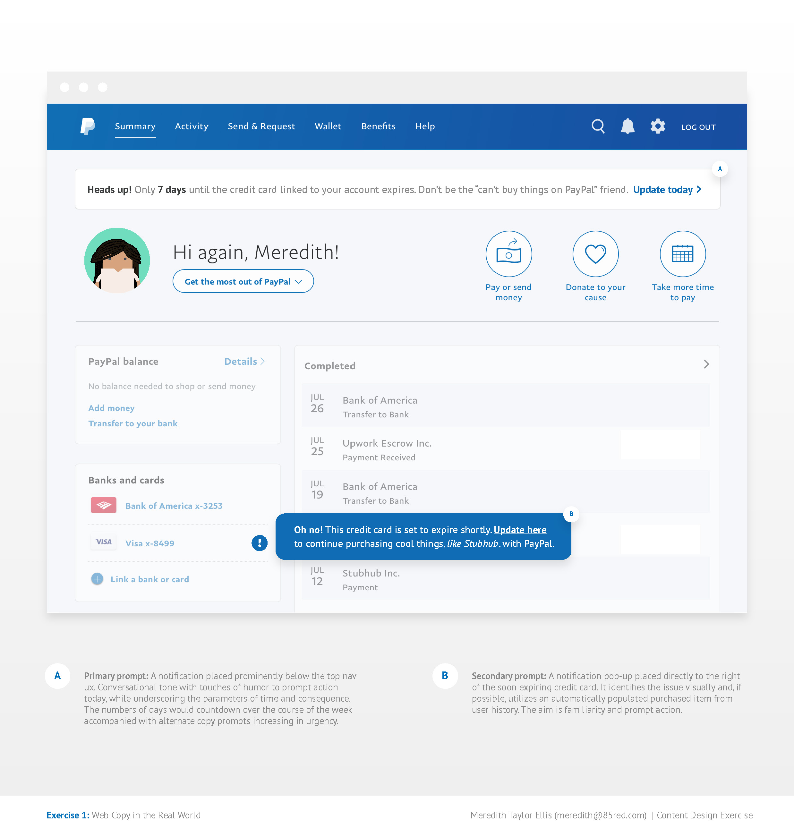Open the Jul 25 Upwork Escrow Inc. payment
794x837 pixels.
[506, 448]
